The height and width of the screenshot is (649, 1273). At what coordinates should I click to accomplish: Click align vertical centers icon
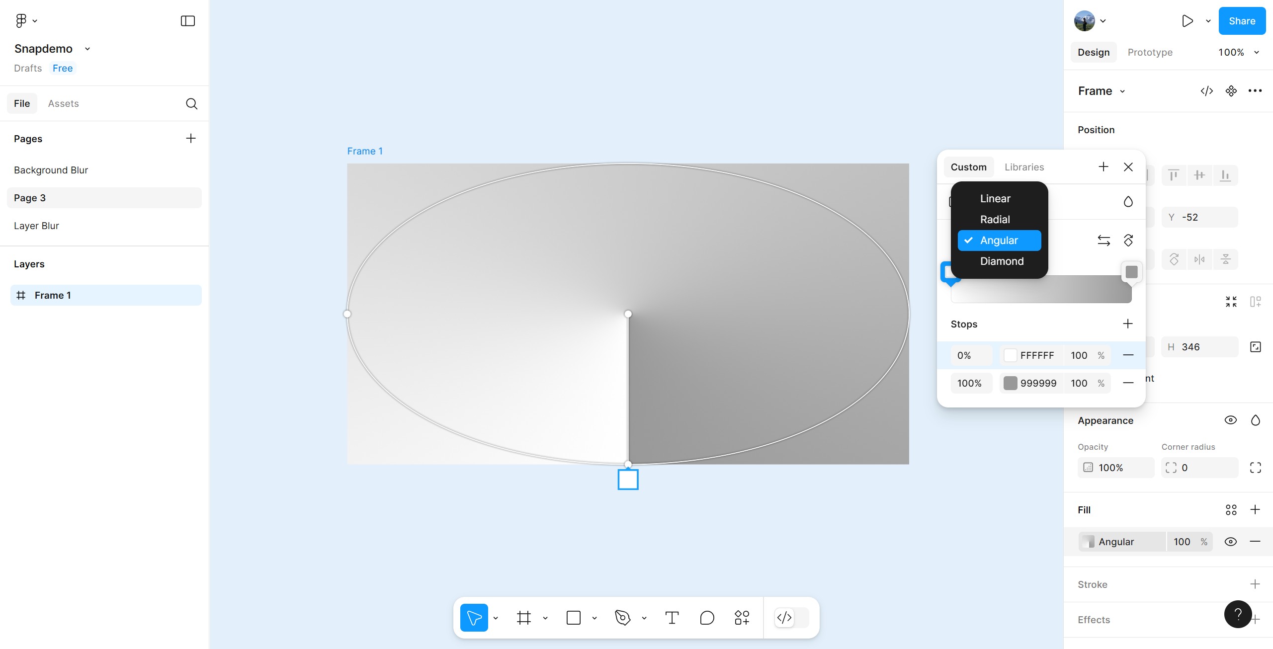point(1199,175)
